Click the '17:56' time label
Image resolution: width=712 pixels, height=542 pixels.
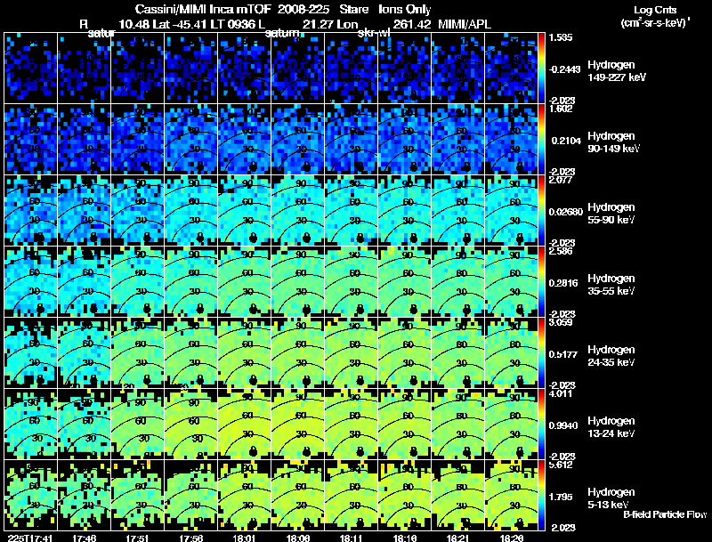[x=191, y=538]
